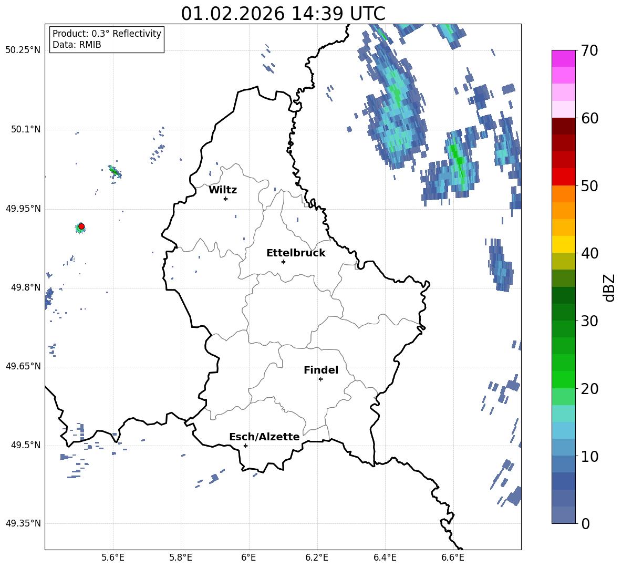Click the 50.1°N latitude label
Image resolution: width=622 pixels, height=568 pixels.
pyautogui.click(x=25, y=129)
